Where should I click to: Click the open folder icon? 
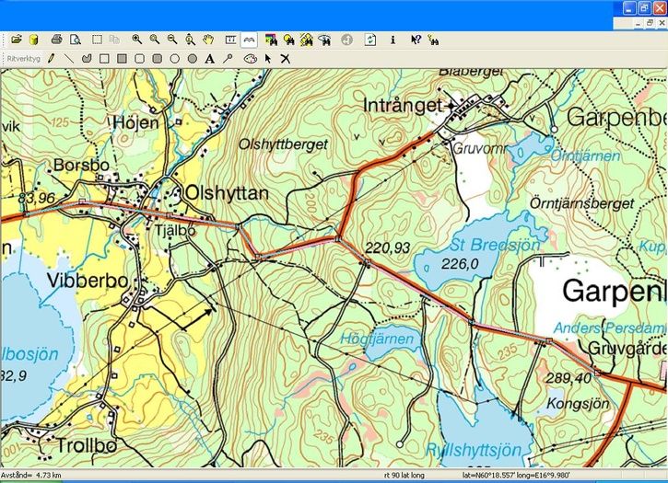(x=17, y=40)
